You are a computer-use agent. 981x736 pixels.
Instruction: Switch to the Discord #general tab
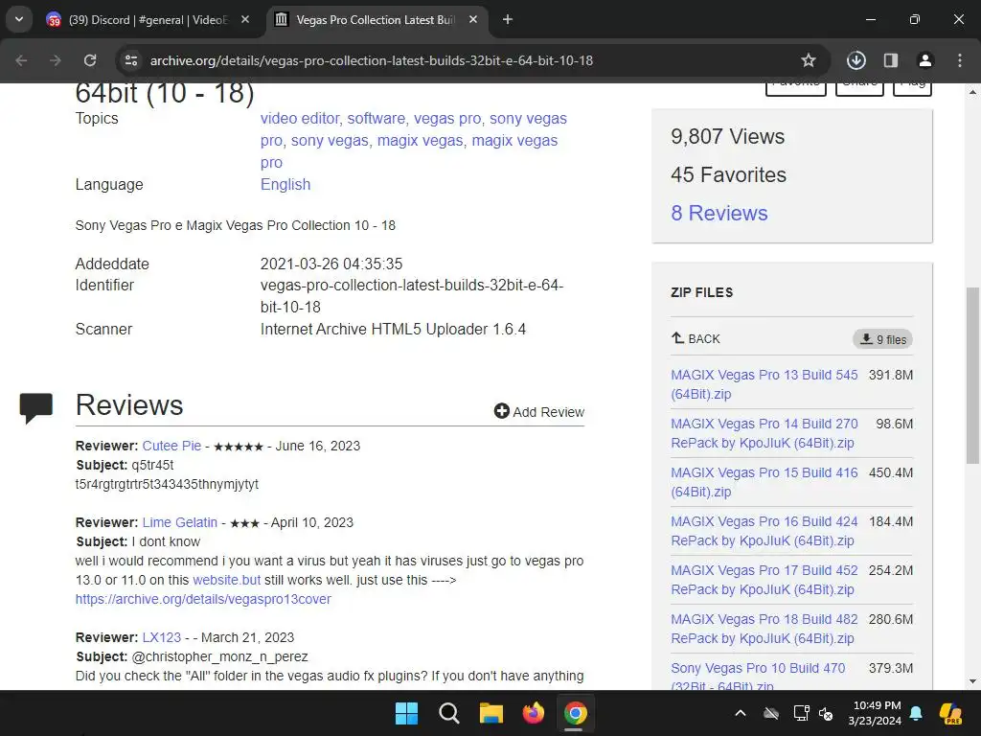pyautogui.click(x=148, y=19)
